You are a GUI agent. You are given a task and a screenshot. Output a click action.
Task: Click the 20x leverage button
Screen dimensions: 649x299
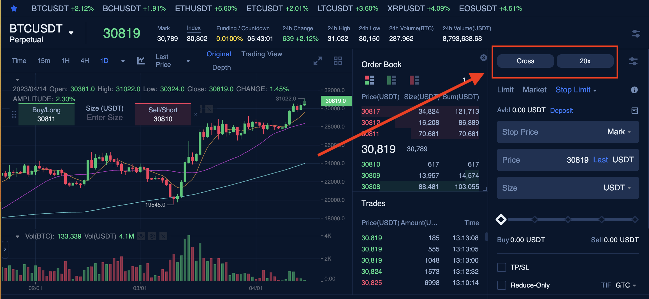pyautogui.click(x=585, y=61)
